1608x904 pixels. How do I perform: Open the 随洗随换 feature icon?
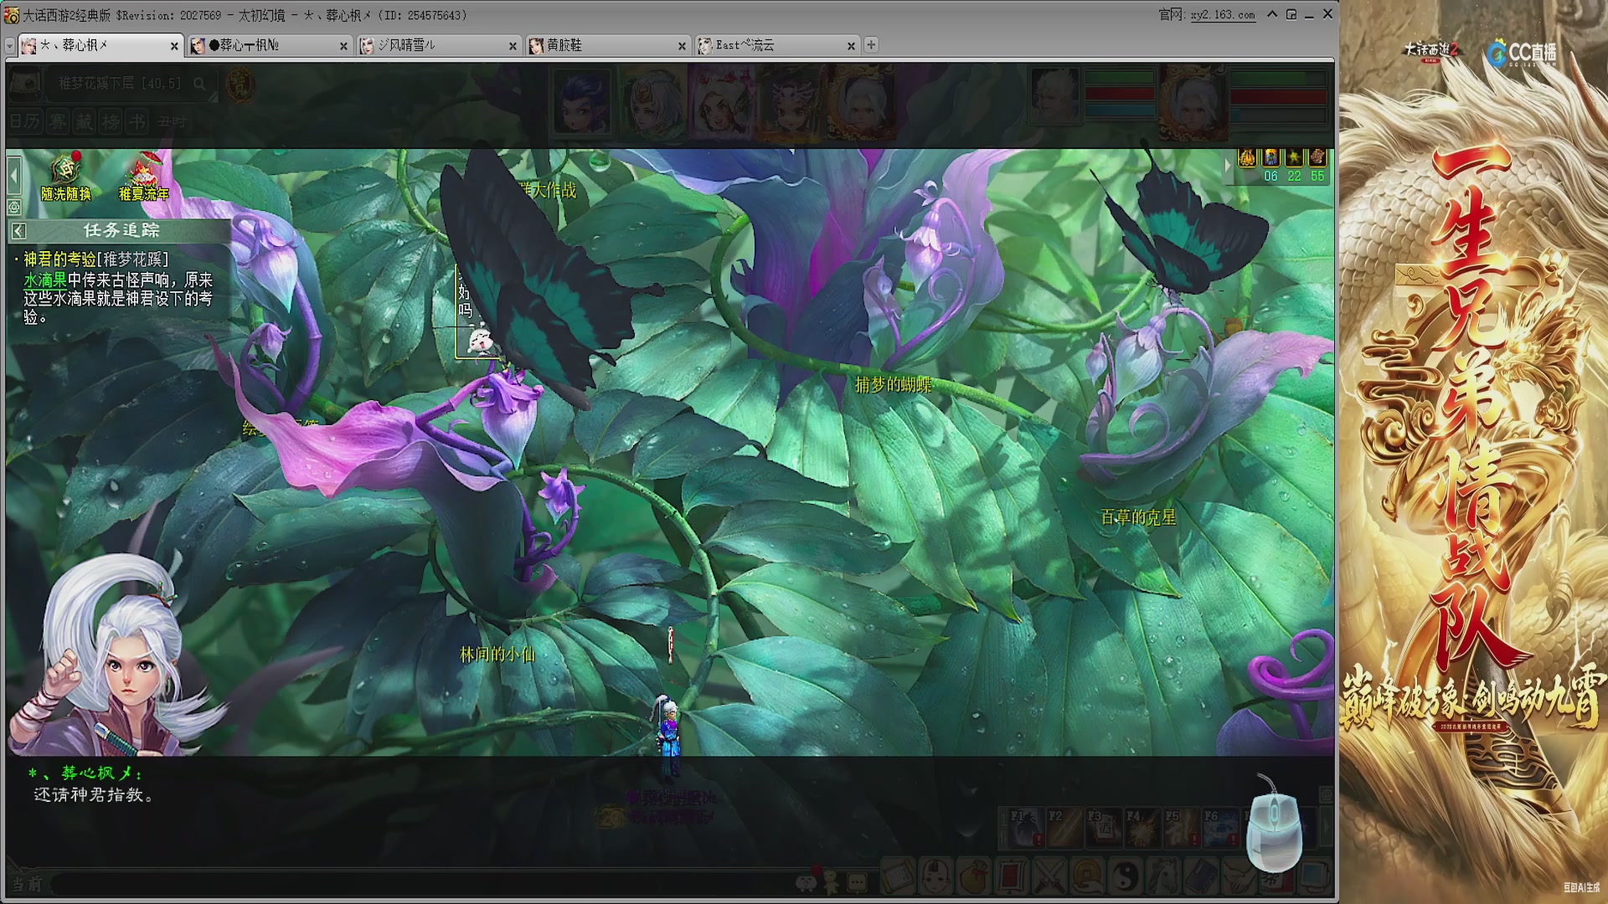coord(65,177)
